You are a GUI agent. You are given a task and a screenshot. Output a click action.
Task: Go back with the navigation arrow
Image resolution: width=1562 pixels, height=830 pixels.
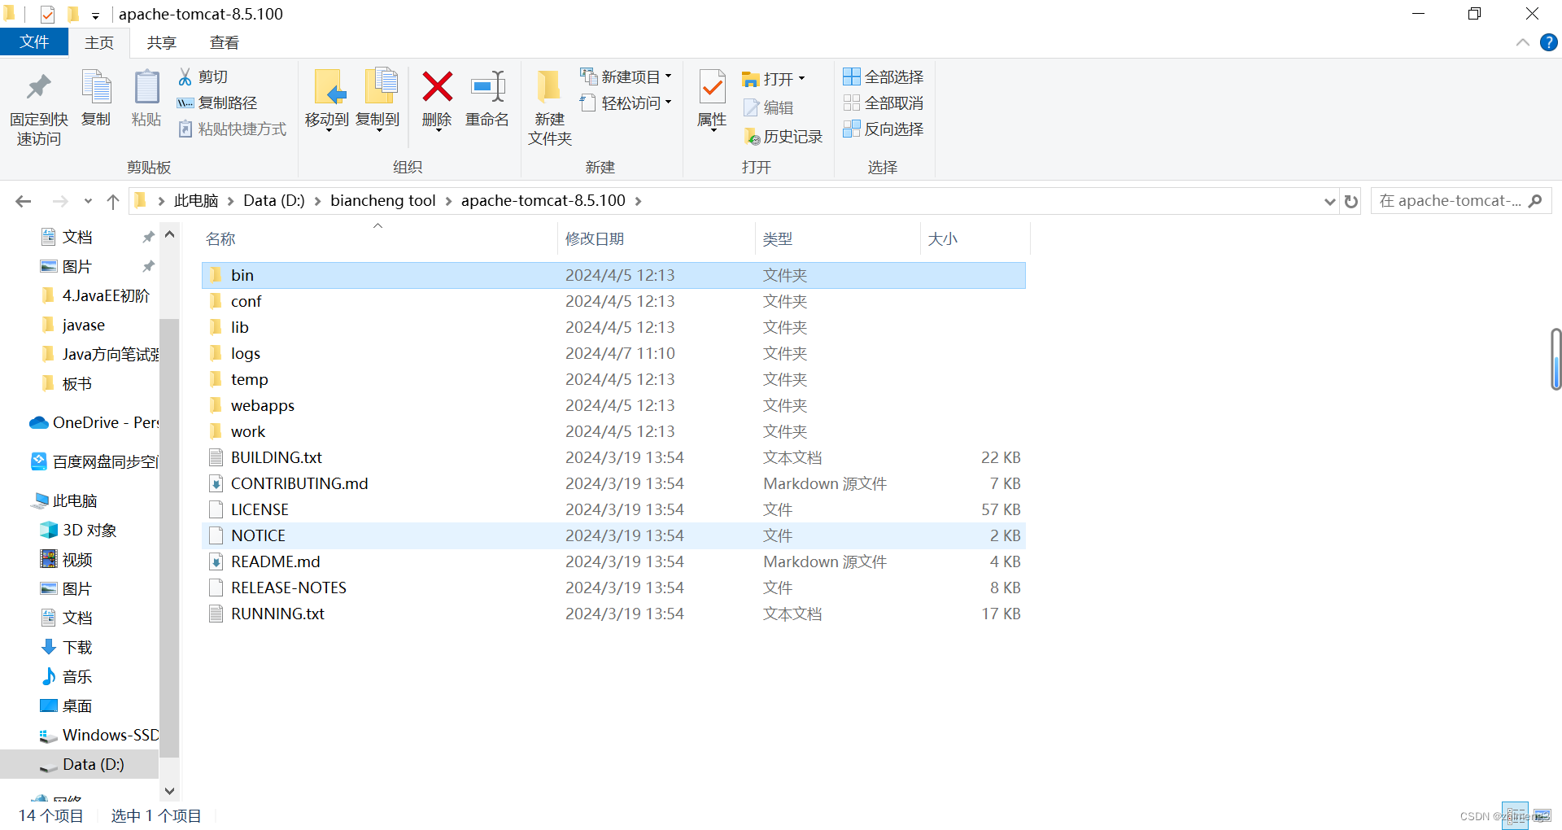coord(24,201)
